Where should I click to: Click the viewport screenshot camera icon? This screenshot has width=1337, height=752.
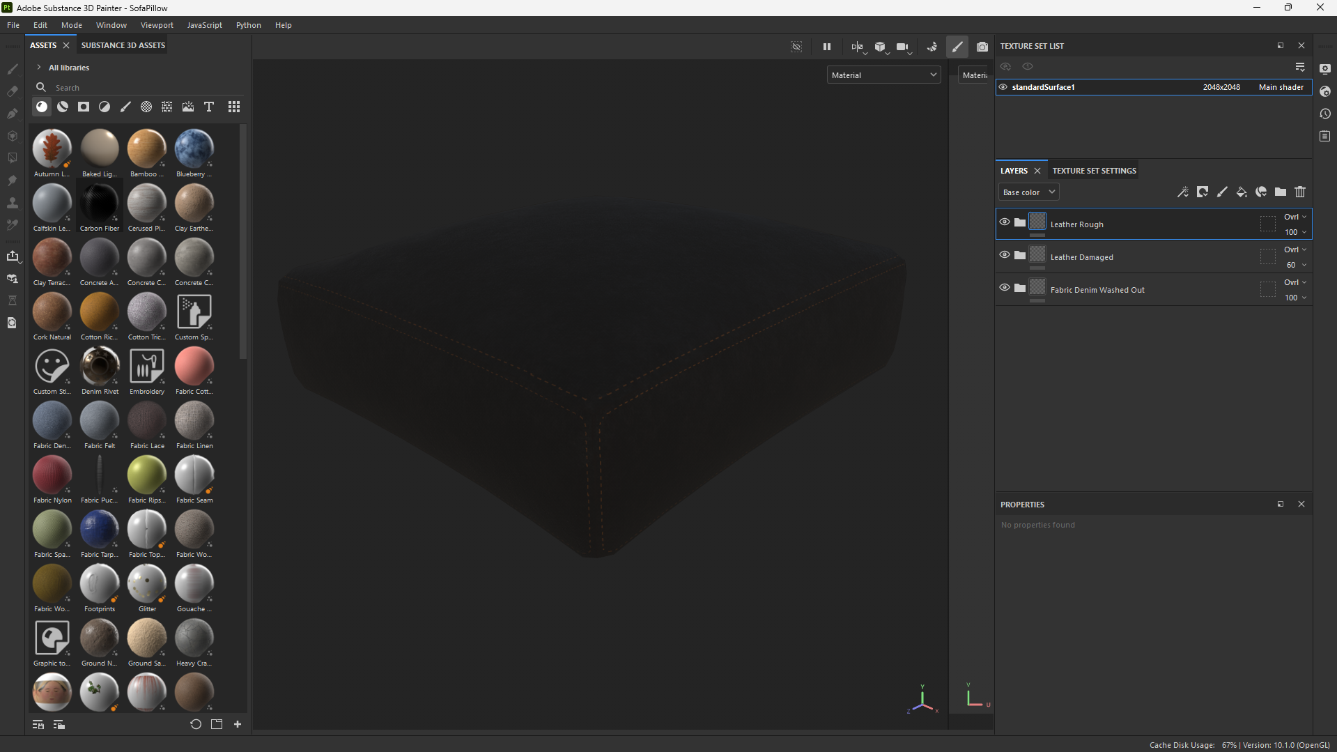[982, 47]
